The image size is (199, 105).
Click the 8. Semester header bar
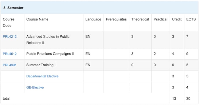pyautogui.click(x=100, y=8)
